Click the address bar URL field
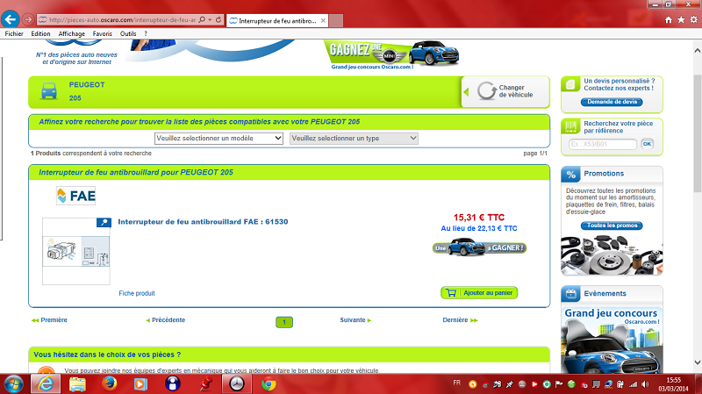The image size is (702, 394). pos(122,19)
